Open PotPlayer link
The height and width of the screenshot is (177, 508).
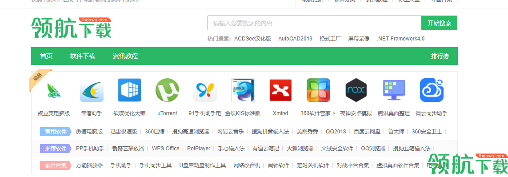[x=199, y=149]
